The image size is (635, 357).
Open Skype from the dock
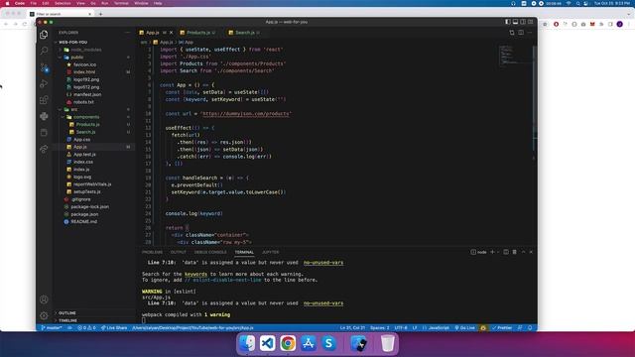[x=328, y=343]
